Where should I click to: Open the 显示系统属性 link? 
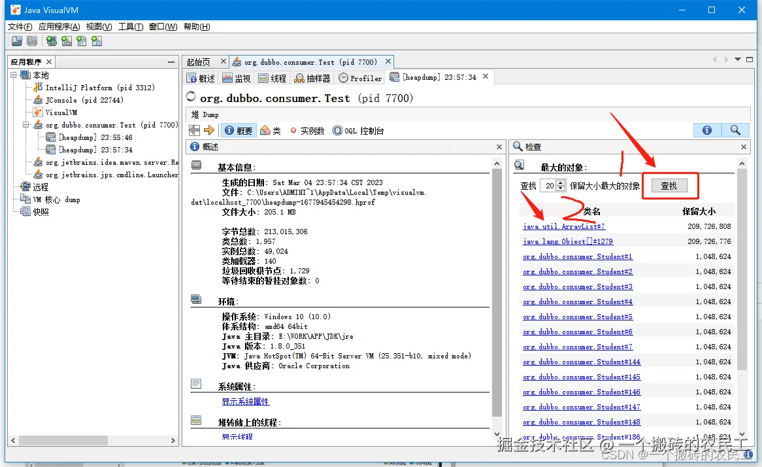click(x=245, y=401)
